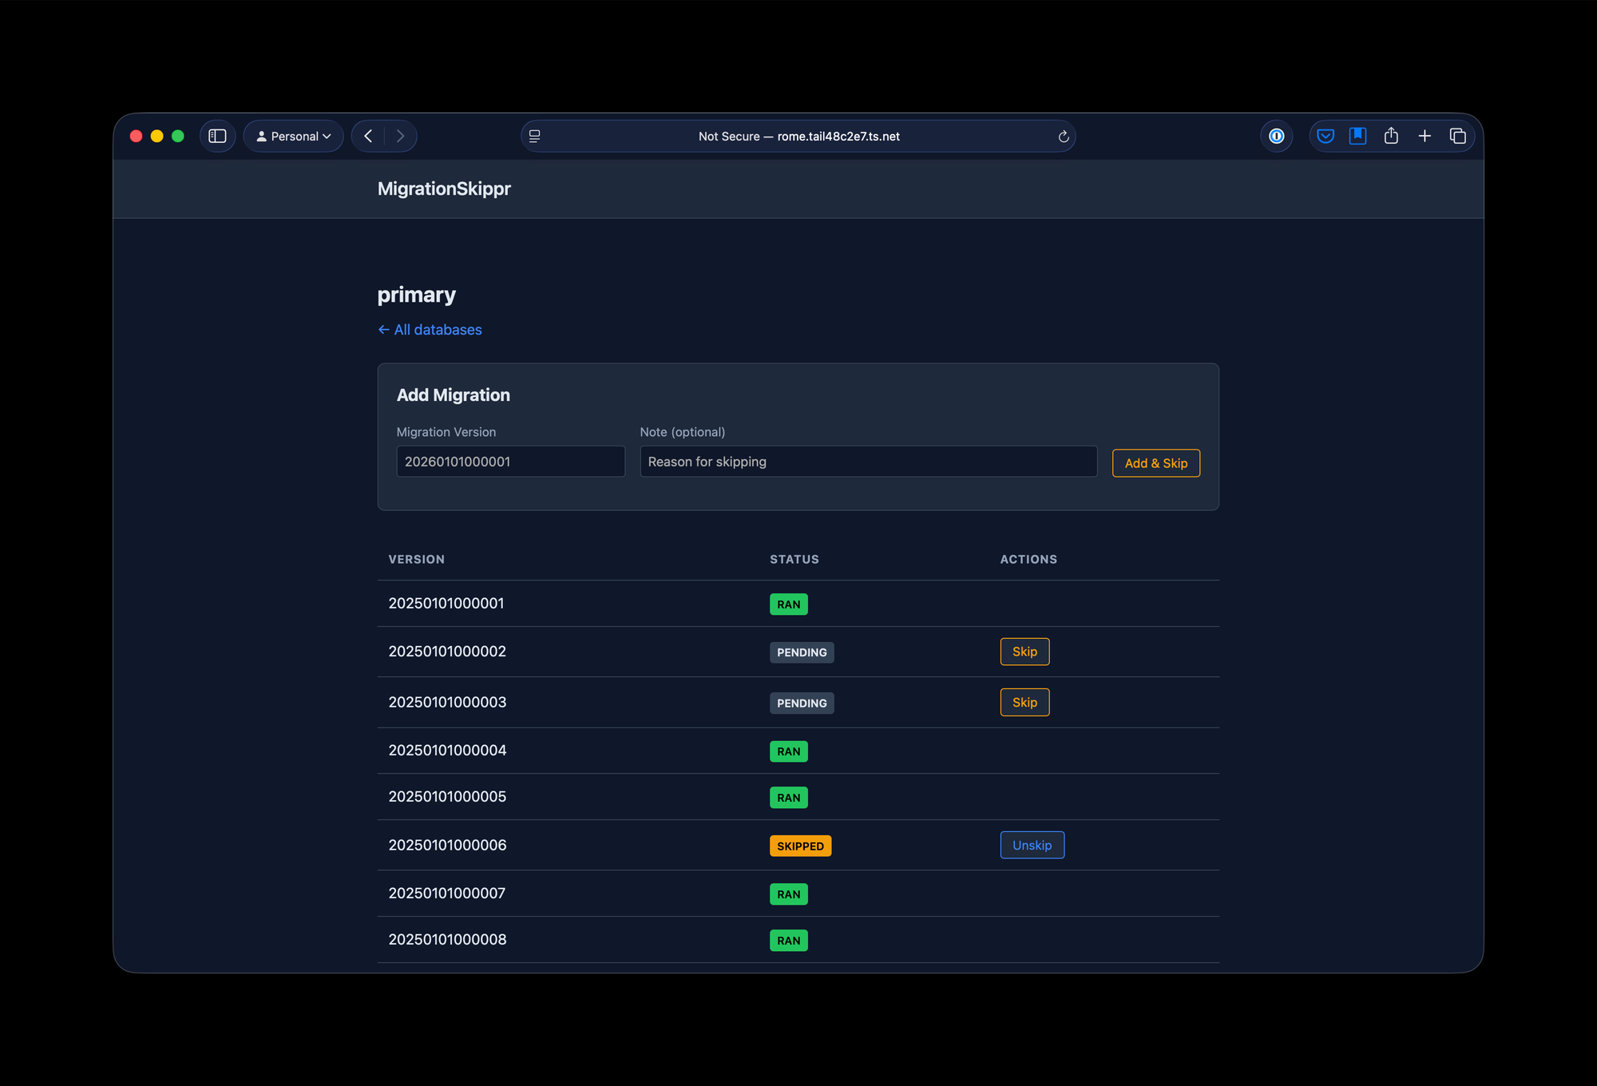Focus the Migration Version input field
1597x1086 pixels.
[510, 462]
